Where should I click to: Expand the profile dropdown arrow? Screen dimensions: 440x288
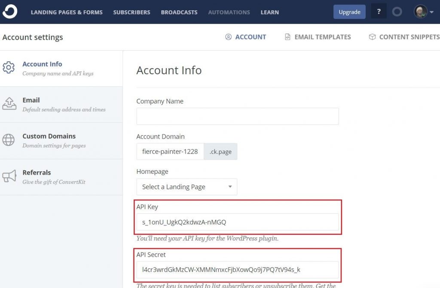431,12
